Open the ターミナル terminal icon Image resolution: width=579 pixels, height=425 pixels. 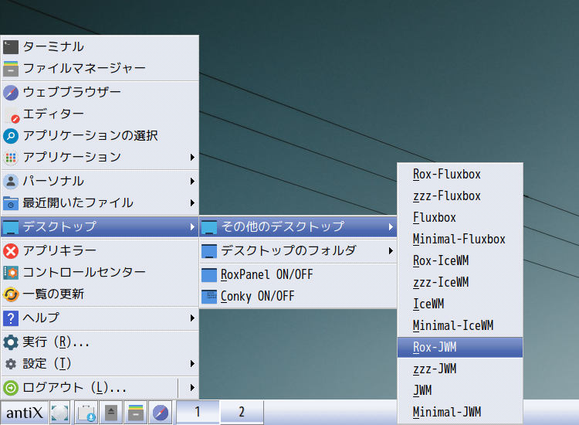tap(11, 47)
